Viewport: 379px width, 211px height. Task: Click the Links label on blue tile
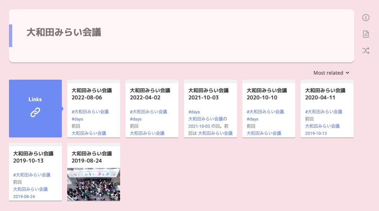pos(35,99)
